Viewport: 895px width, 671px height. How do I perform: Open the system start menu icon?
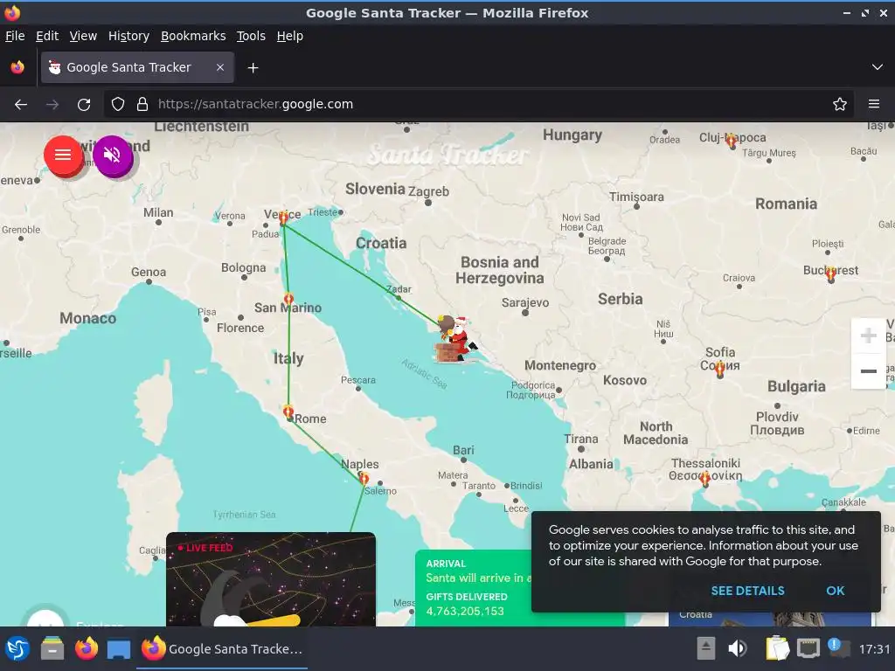17,649
